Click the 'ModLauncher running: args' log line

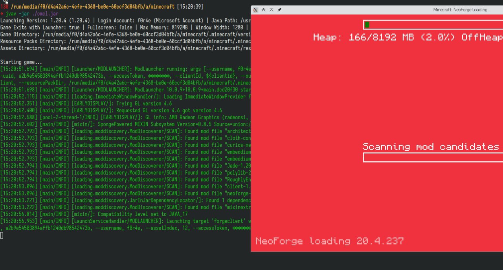pyautogui.click(x=125, y=69)
